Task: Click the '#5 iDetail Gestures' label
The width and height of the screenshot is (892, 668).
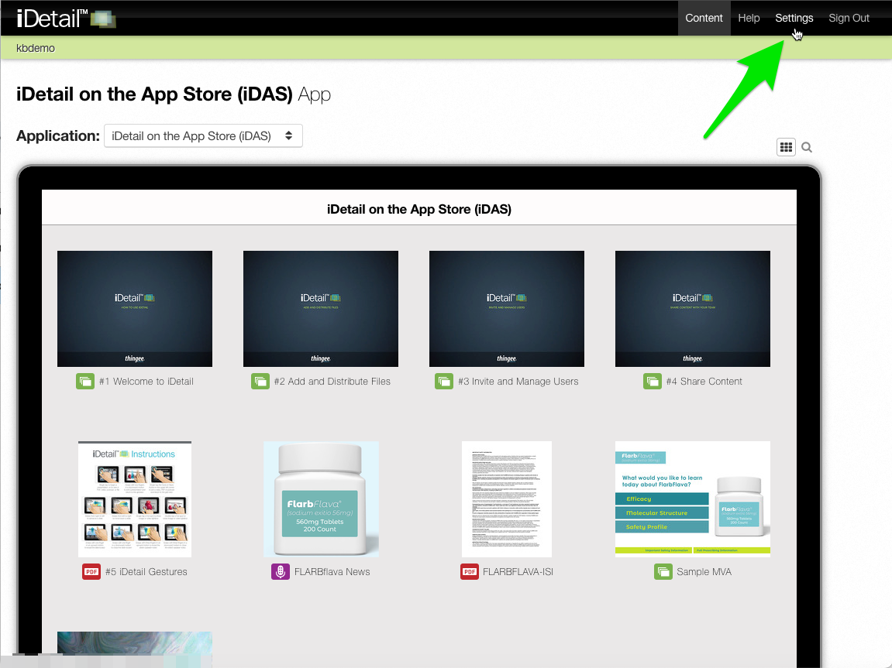Action: [146, 571]
